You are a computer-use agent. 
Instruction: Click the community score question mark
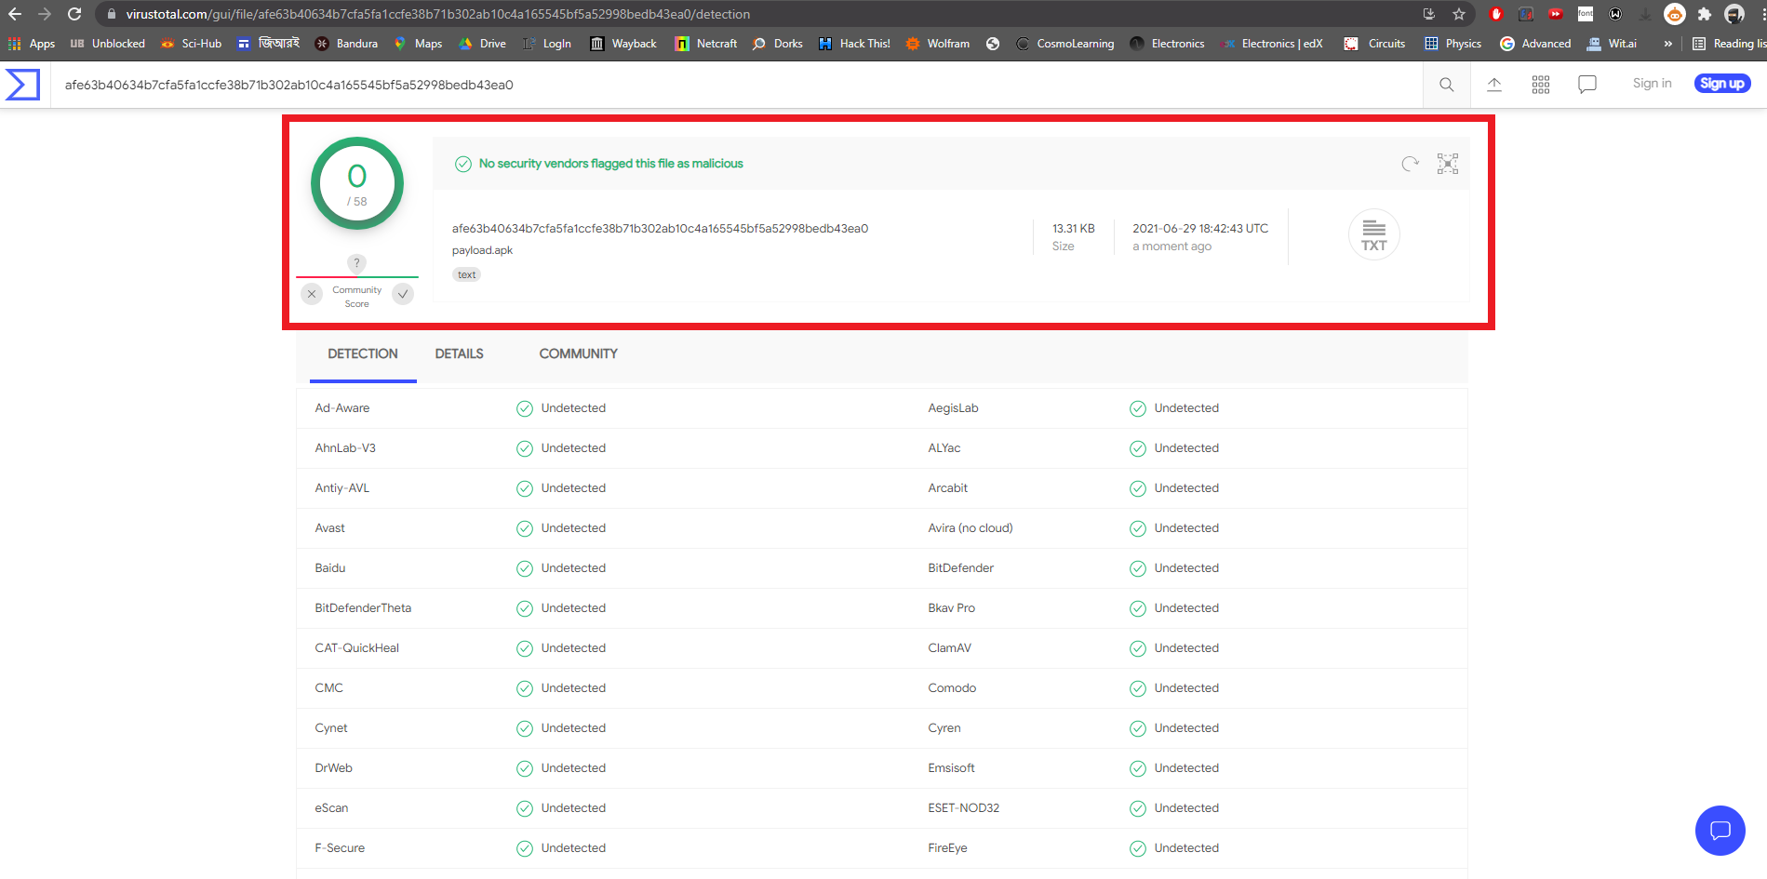(356, 263)
